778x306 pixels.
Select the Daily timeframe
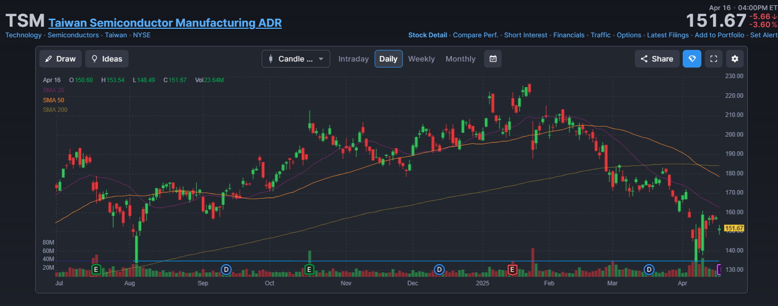(x=388, y=59)
